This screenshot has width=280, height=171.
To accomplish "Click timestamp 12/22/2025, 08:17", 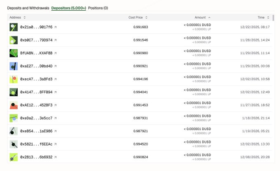I will click(x=255, y=27).
